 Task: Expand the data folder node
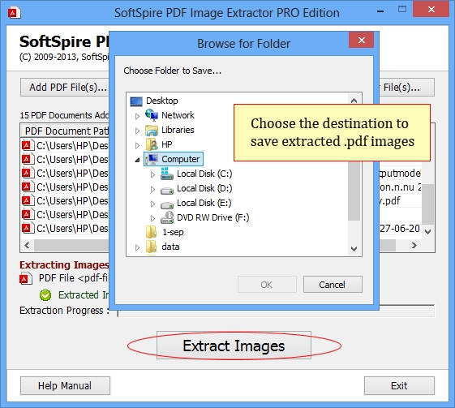137,247
